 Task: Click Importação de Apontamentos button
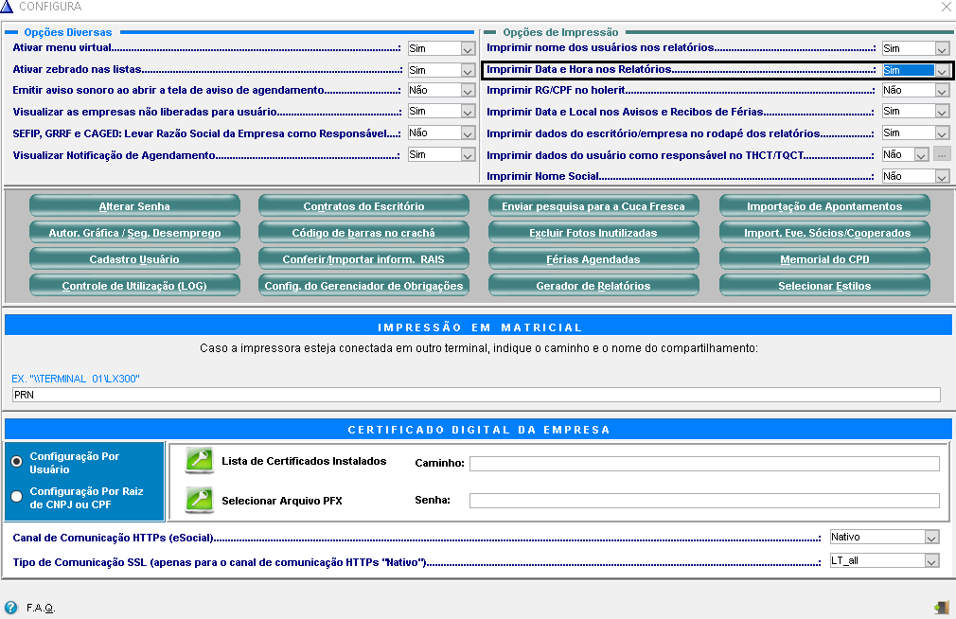825,205
